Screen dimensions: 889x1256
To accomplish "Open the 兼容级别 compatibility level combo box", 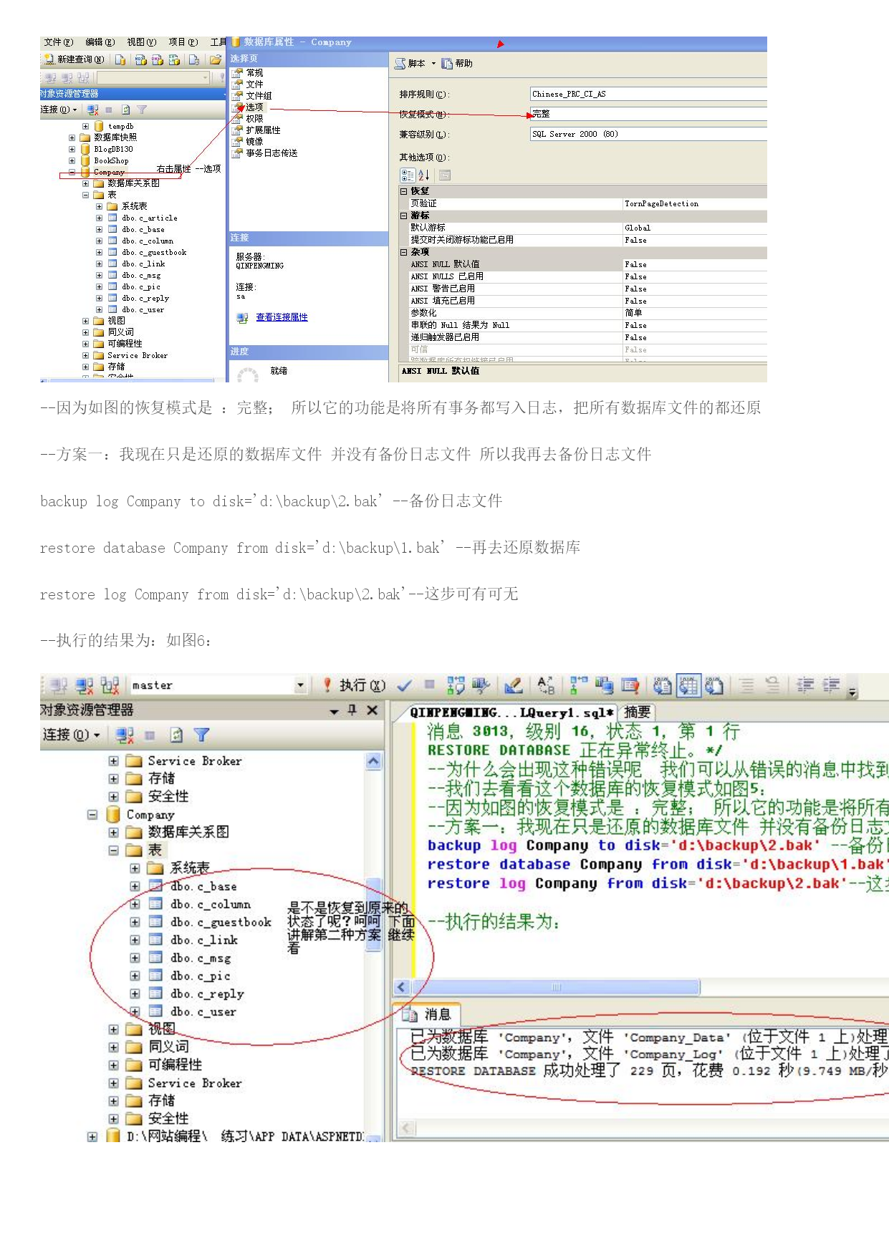I will point(648,134).
